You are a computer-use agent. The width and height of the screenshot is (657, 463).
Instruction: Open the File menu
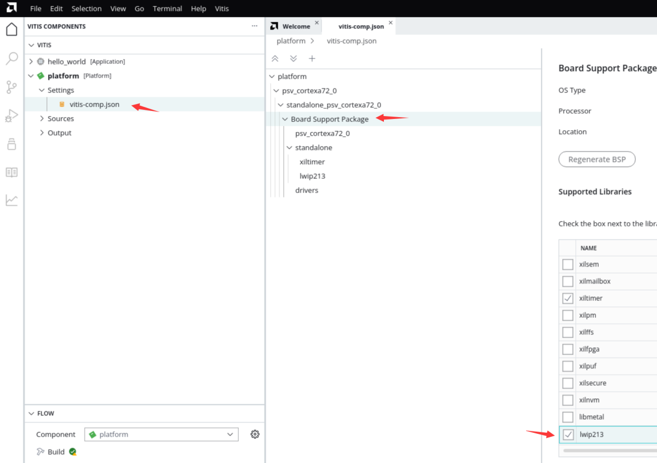tap(35, 9)
